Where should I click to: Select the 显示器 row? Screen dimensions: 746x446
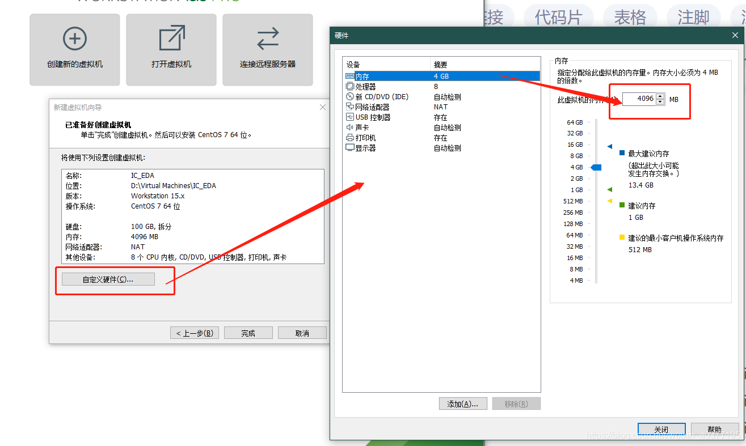(x=441, y=147)
